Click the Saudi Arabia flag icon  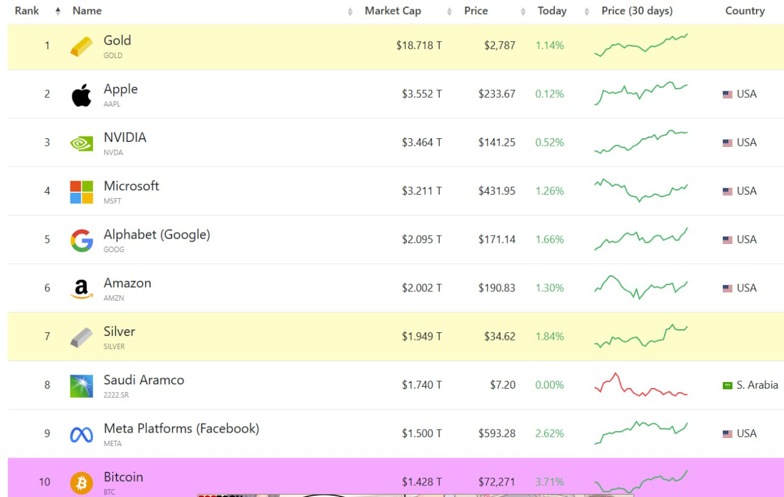pyautogui.click(x=728, y=385)
